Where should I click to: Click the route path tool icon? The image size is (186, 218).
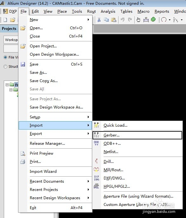pos(176,20)
